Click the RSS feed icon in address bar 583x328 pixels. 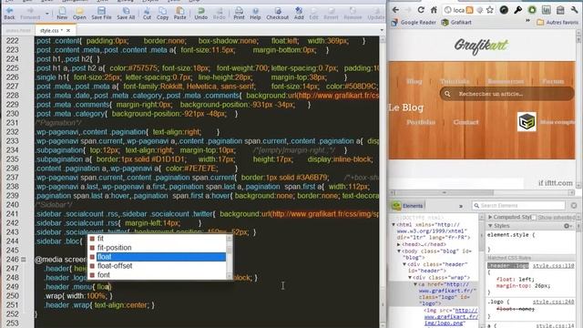coord(470,10)
